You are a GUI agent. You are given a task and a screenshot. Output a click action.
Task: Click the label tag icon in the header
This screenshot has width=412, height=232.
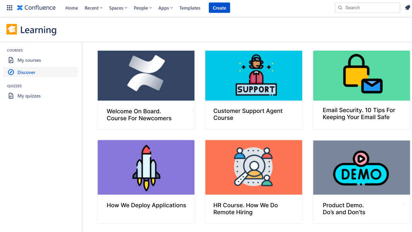click(x=407, y=7)
